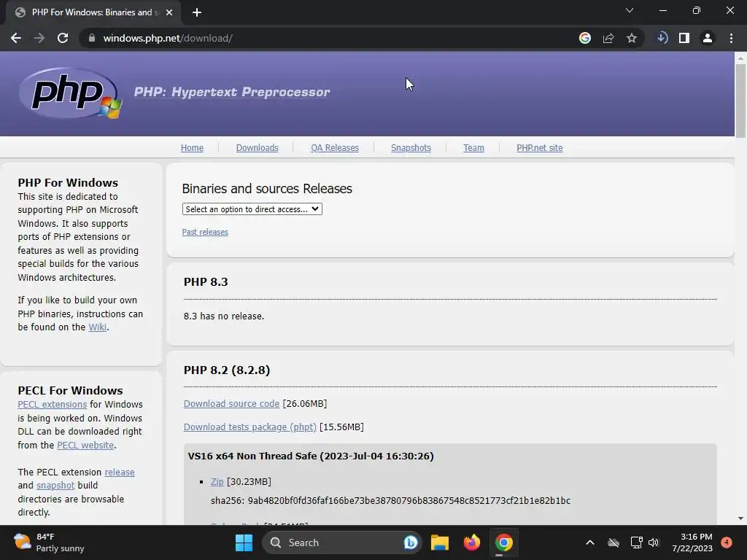Screen dimensions: 747x560
Task: Open Firefox from the taskbar
Action: coord(472,542)
